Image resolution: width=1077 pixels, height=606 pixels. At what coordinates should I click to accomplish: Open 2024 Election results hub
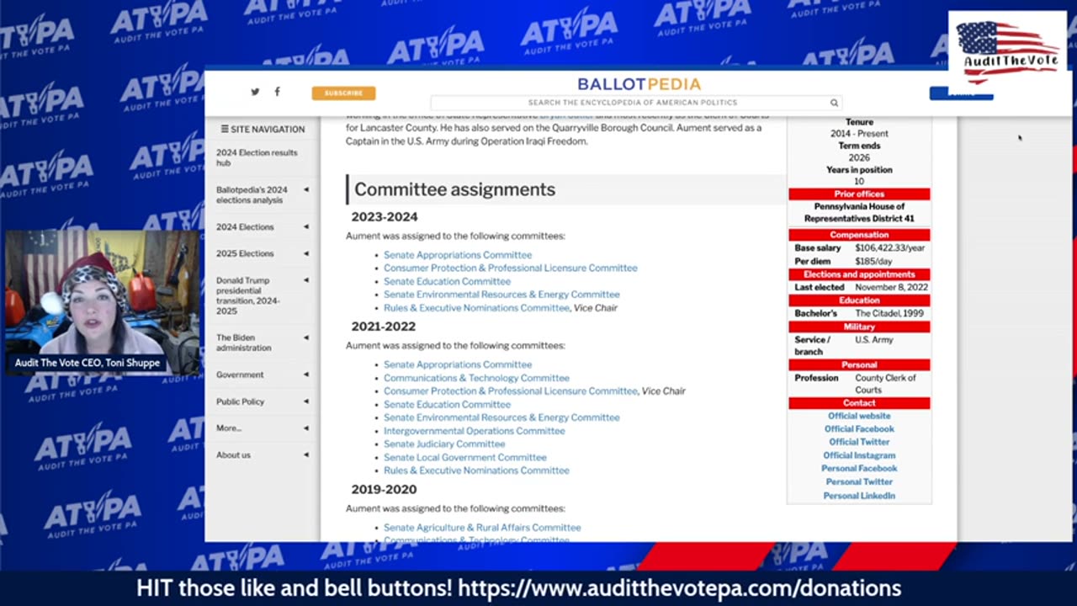[257, 157]
